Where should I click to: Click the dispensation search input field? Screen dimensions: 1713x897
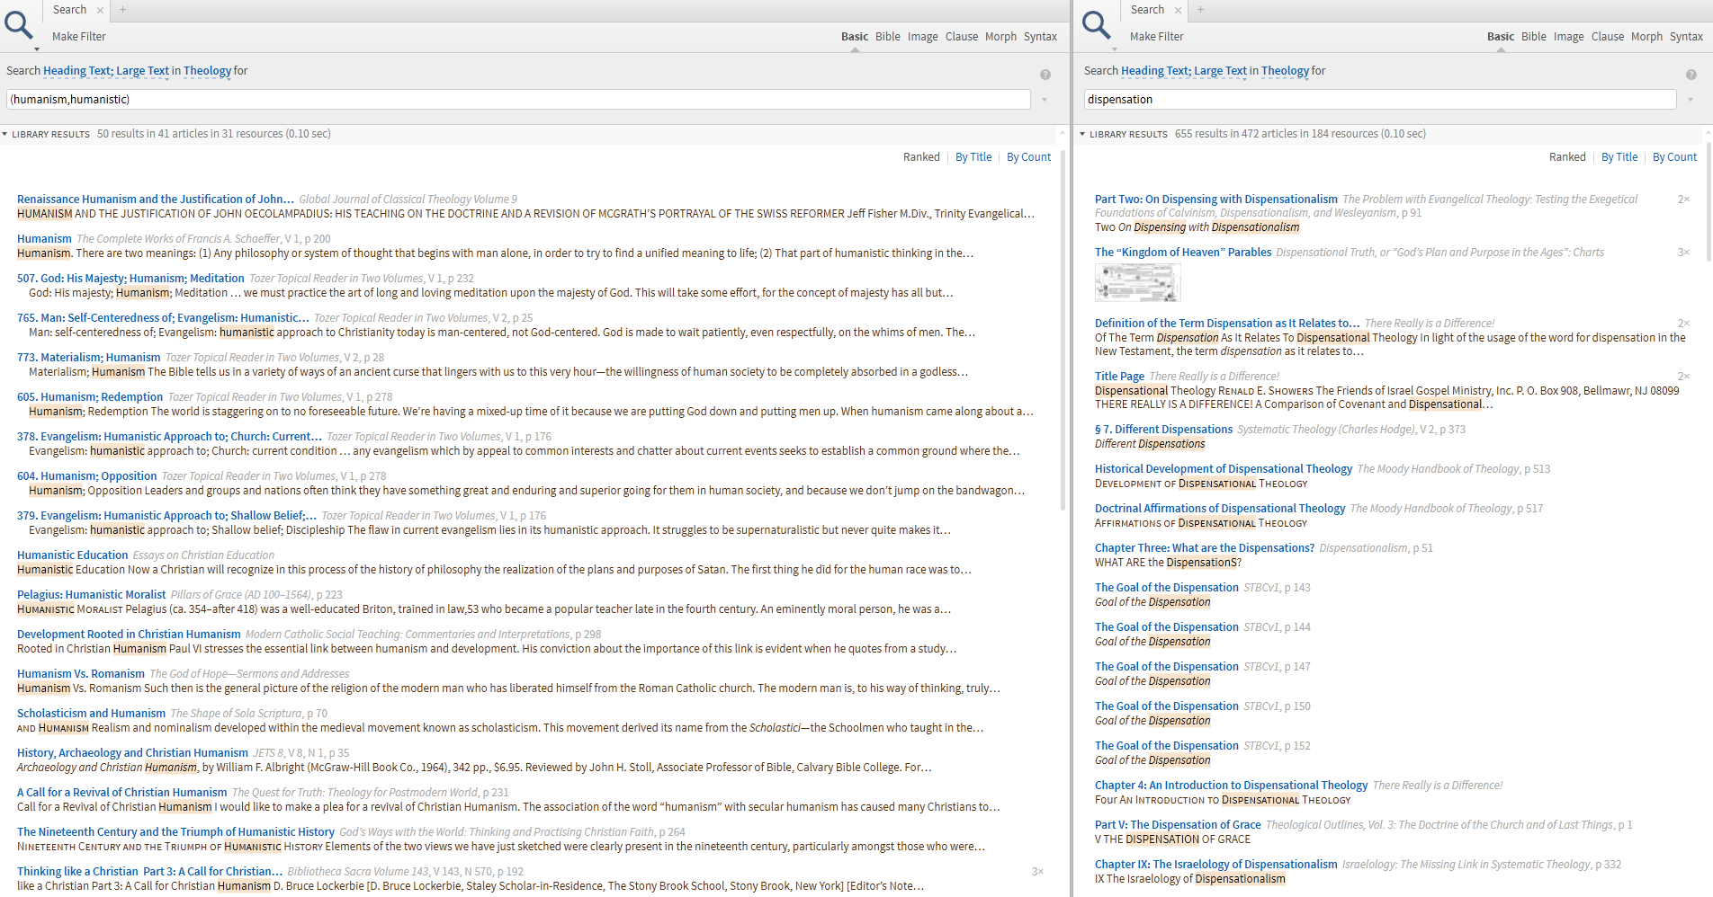coord(1380,100)
